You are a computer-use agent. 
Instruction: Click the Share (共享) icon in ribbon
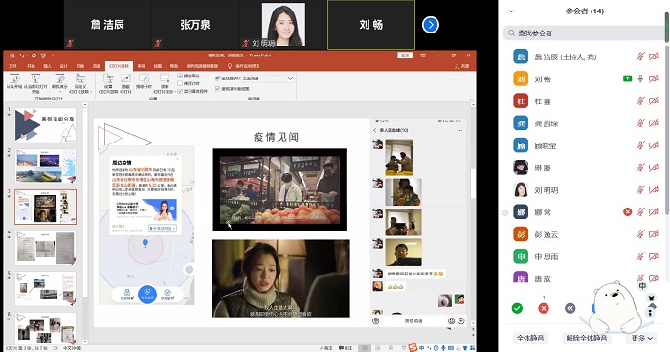tap(462, 66)
